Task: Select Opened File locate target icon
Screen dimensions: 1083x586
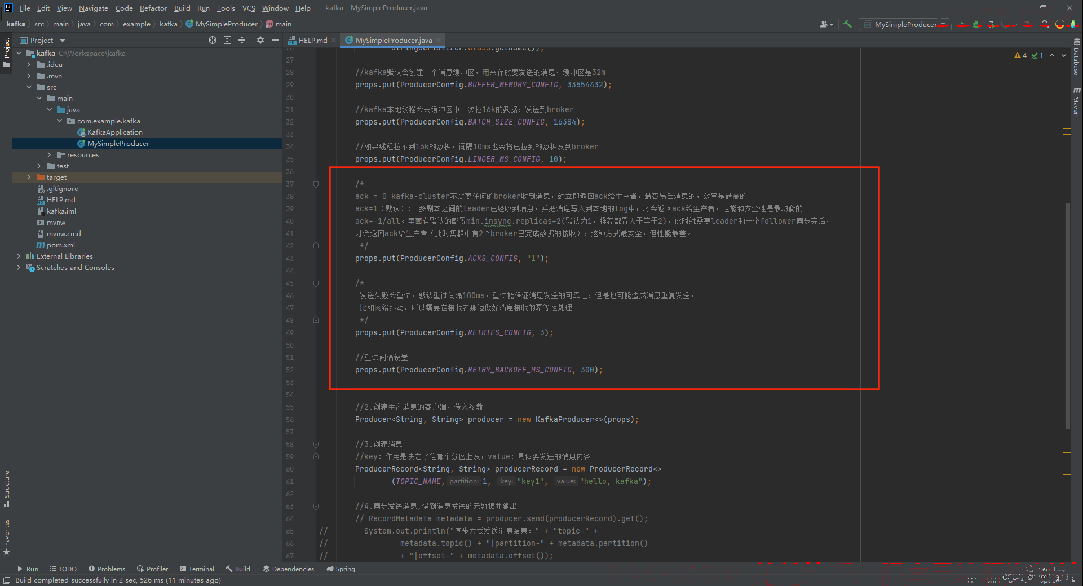Action: click(x=212, y=40)
